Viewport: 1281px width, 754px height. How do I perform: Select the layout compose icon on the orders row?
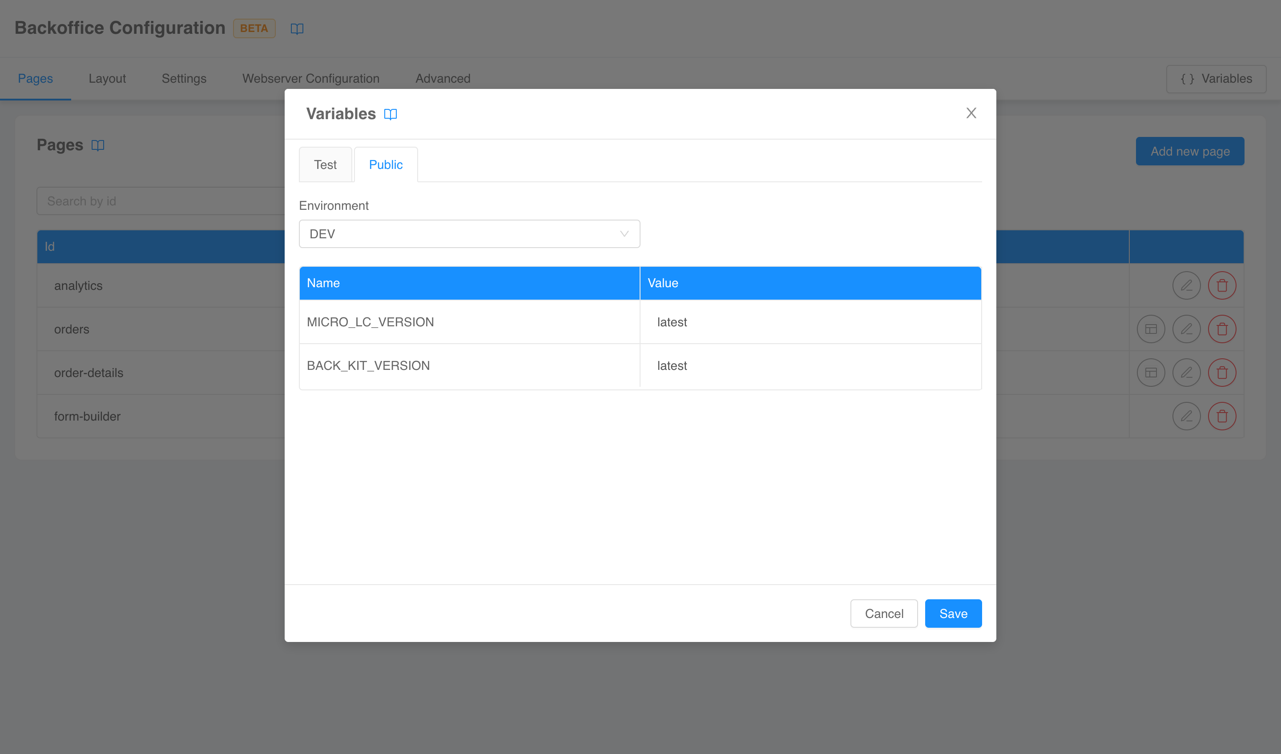pyautogui.click(x=1151, y=329)
